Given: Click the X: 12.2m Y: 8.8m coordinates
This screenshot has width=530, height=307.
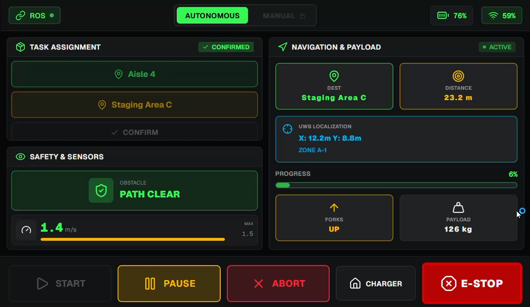Looking at the screenshot, I should tap(330, 138).
